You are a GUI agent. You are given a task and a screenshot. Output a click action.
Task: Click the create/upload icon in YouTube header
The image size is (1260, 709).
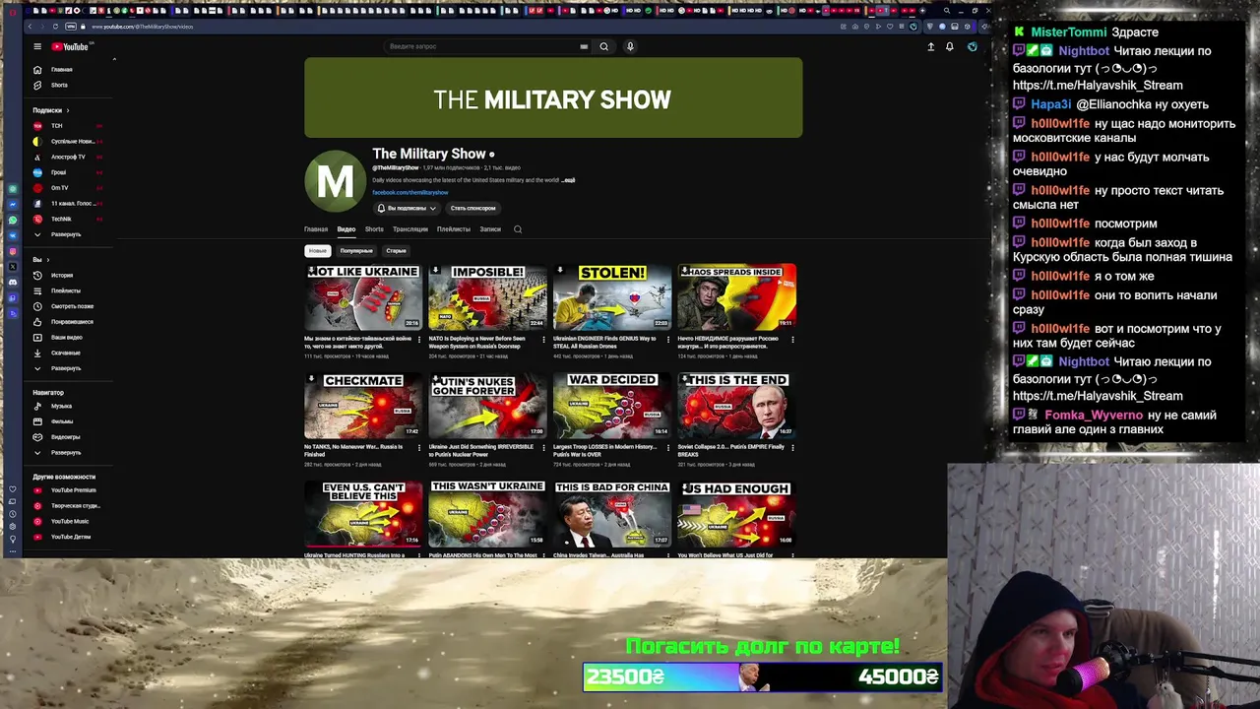point(930,46)
